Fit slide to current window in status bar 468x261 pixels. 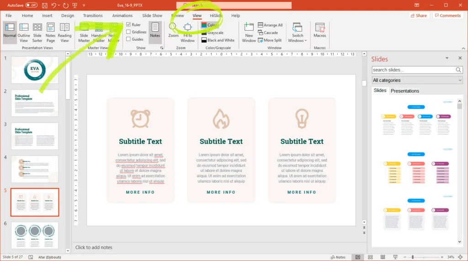point(461,257)
